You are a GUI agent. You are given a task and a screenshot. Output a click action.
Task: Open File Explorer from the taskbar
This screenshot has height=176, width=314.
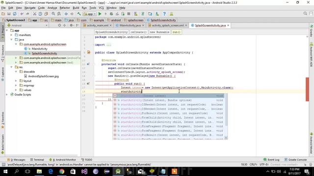coord(39,172)
